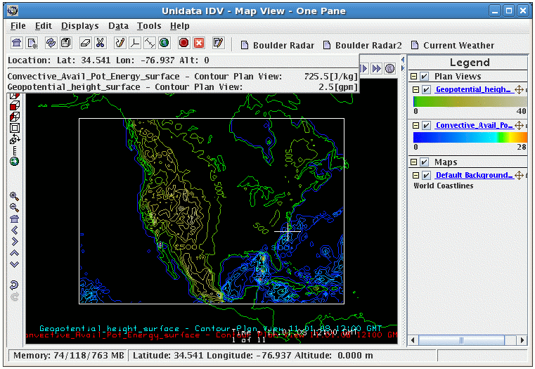Open the Tools menu
The image size is (535, 369).
pyautogui.click(x=148, y=26)
